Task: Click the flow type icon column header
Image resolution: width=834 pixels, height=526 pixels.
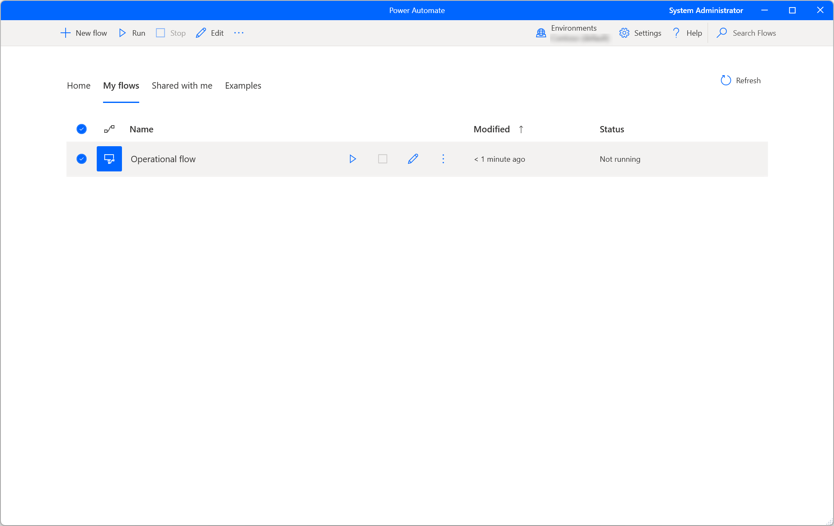Action: [x=109, y=129]
